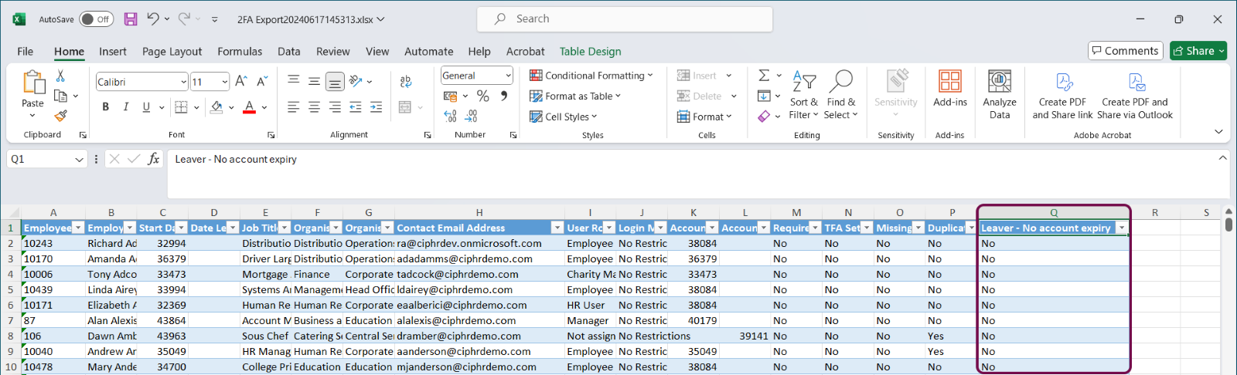Image resolution: width=1237 pixels, height=375 pixels.
Task: Create PDF and Share via Outlook
Action: (1135, 95)
